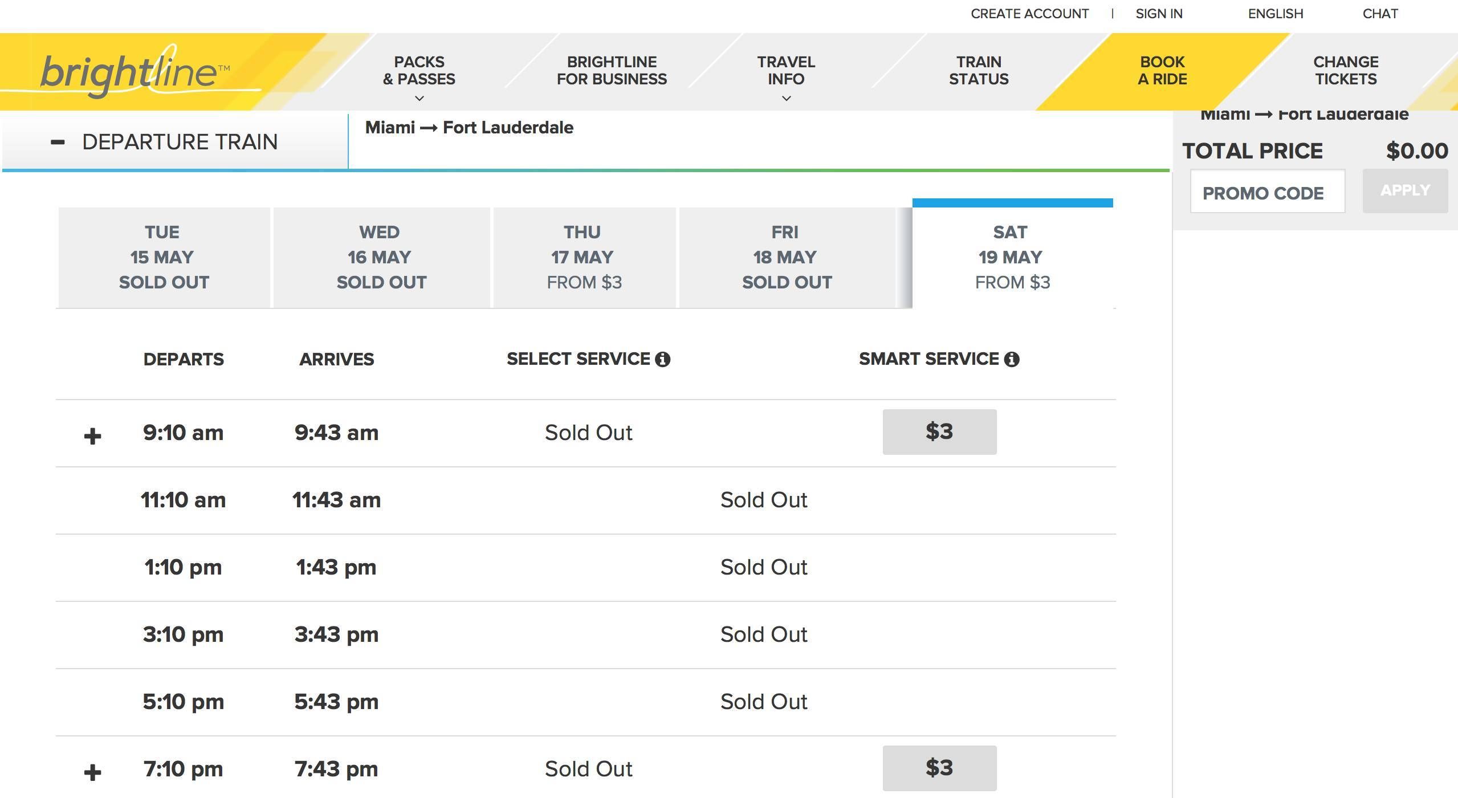This screenshot has height=798, width=1458.
Task: Open Travel Info dropdown menu
Action: tap(786, 77)
